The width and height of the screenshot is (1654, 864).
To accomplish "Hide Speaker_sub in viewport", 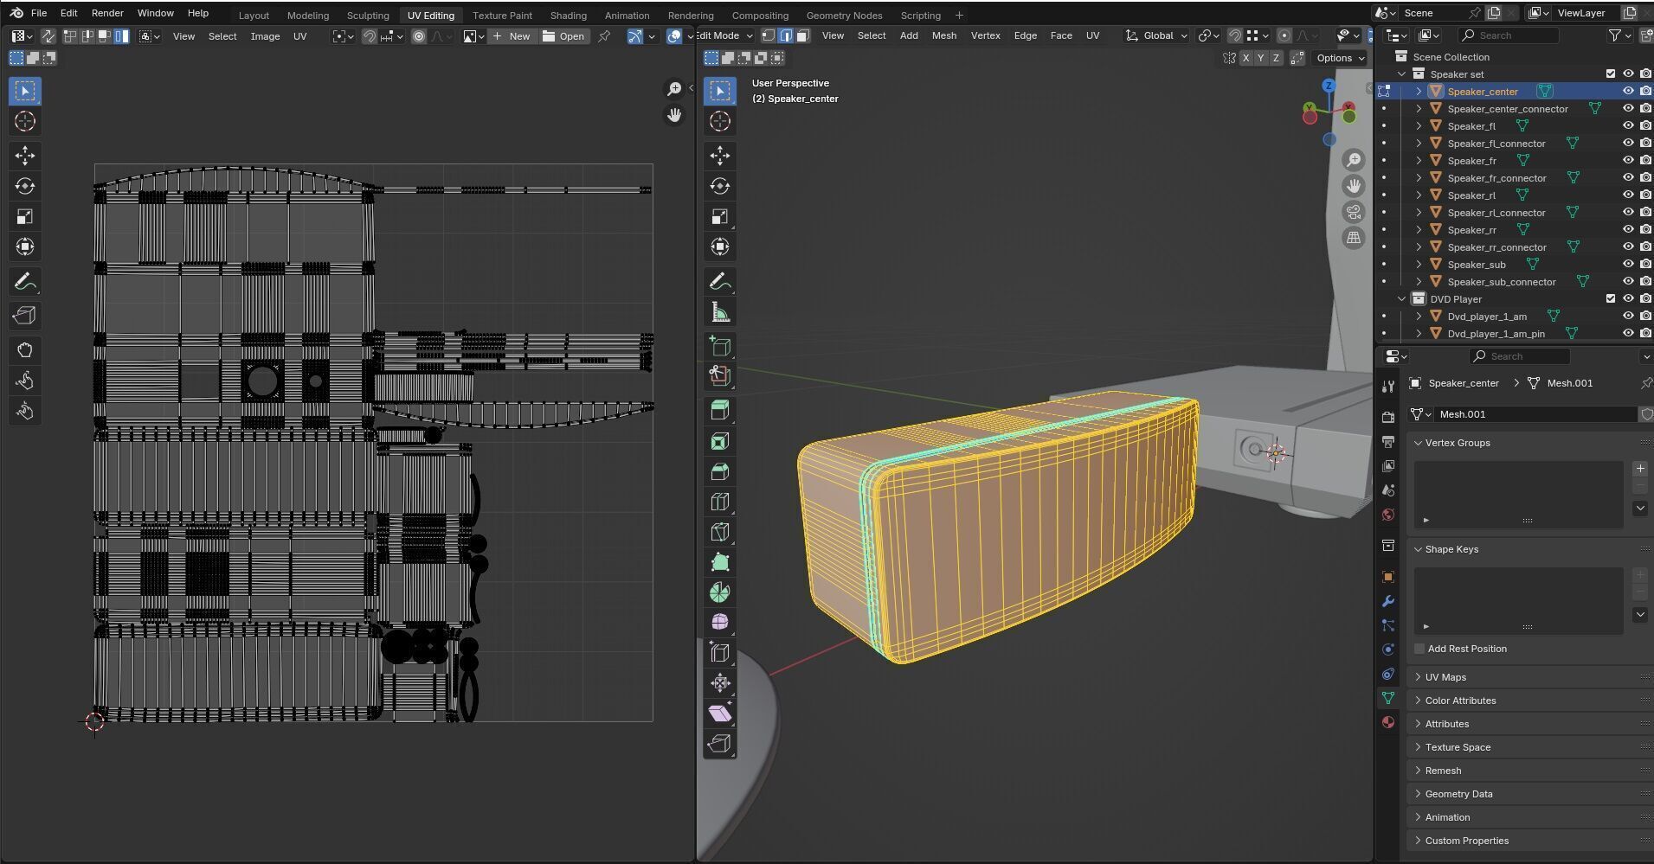I will pyautogui.click(x=1627, y=265).
